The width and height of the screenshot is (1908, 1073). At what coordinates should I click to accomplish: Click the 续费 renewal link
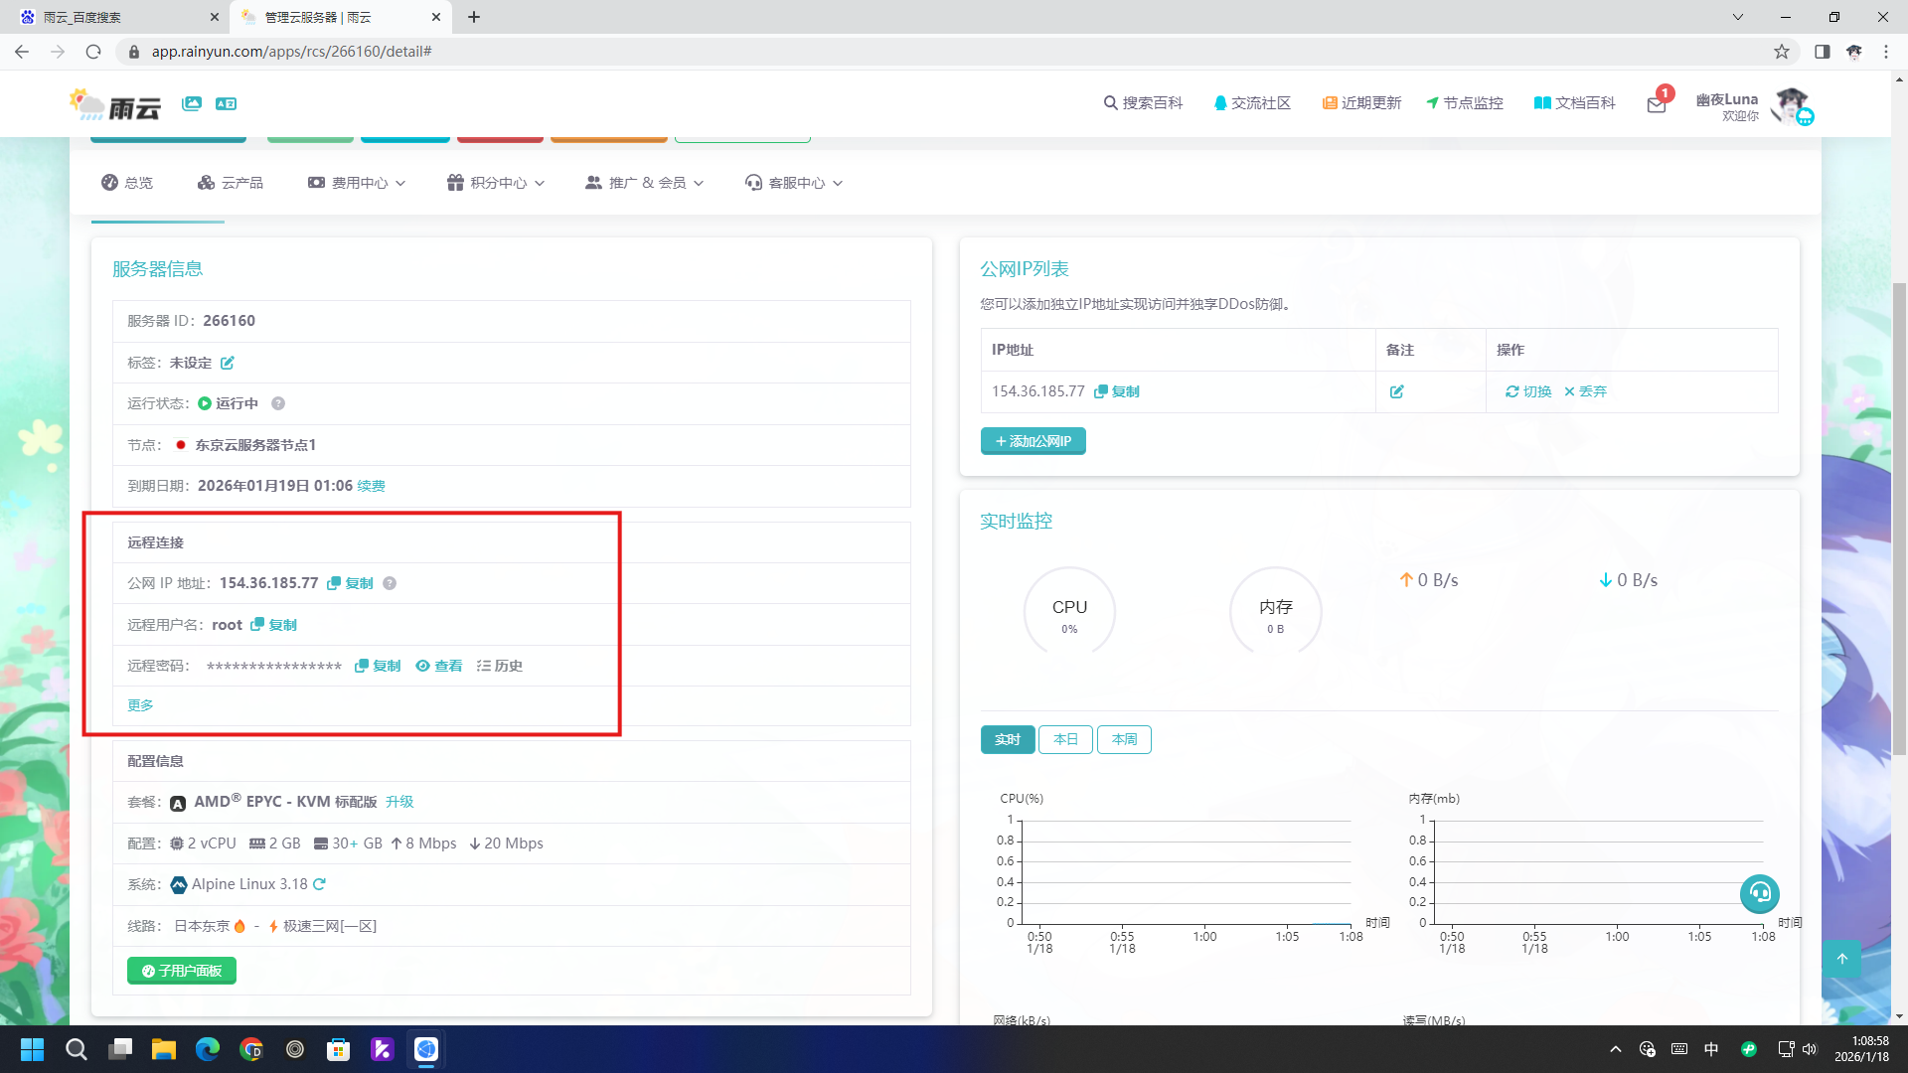(x=372, y=486)
